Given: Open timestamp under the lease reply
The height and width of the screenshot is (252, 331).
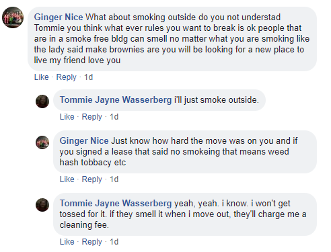Looking at the screenshot, I should [x=114, y=179].
